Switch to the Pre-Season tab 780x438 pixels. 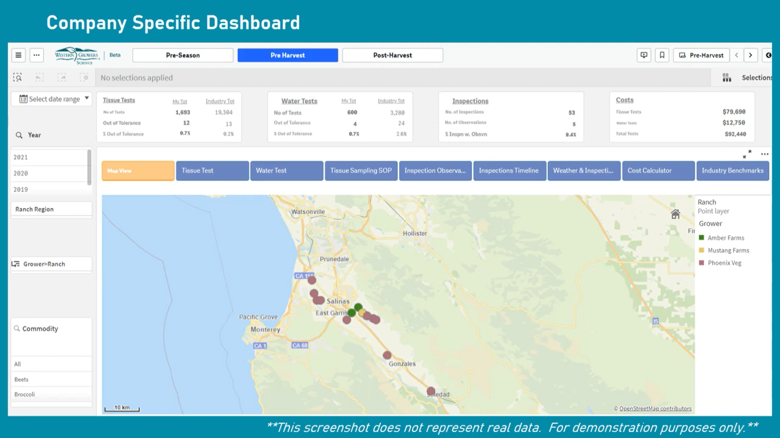click(x=183, y=55)
